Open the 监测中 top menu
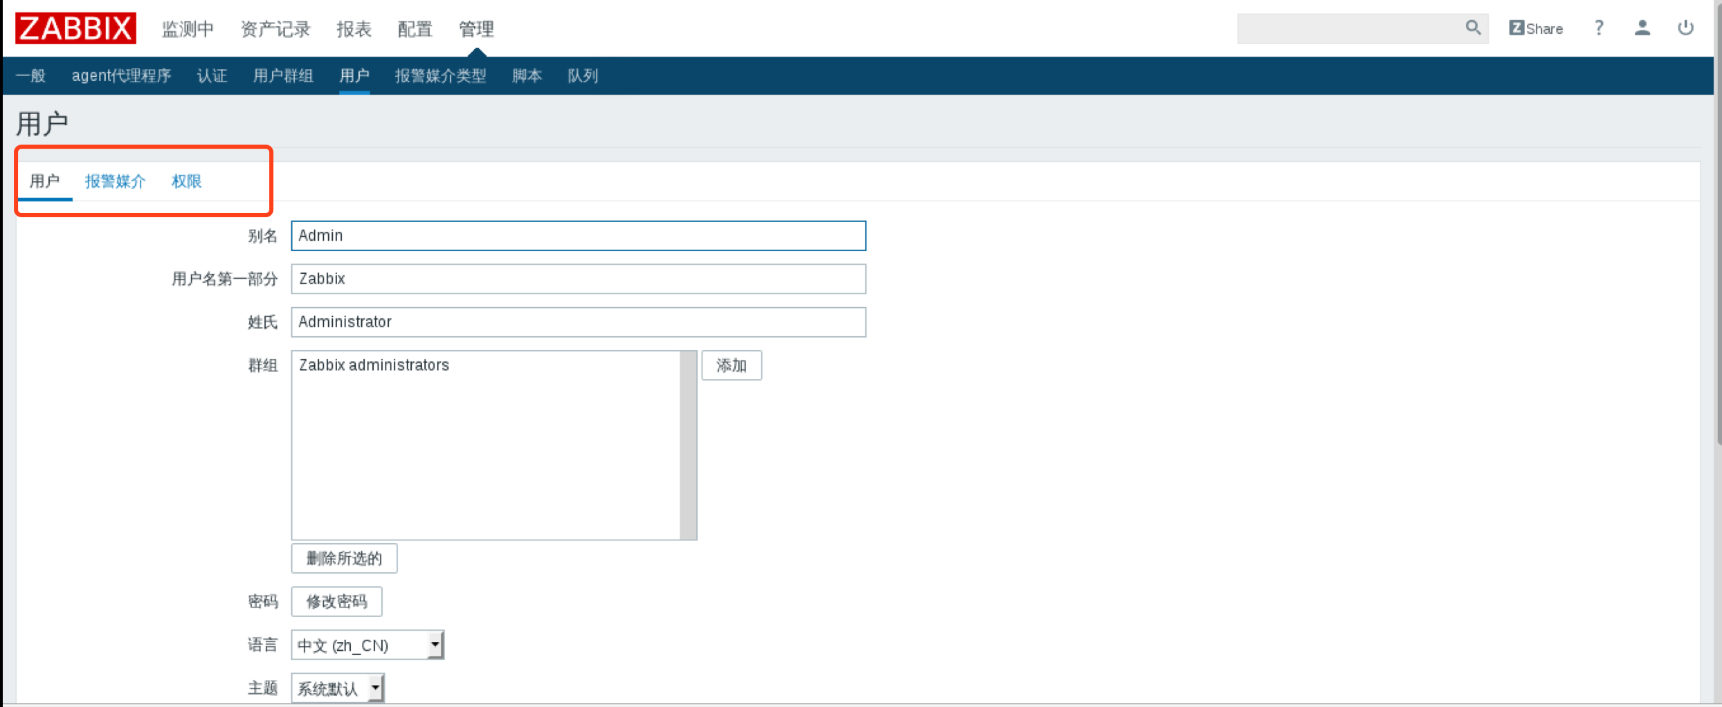 pyautogui.click(x=188, y=29)
